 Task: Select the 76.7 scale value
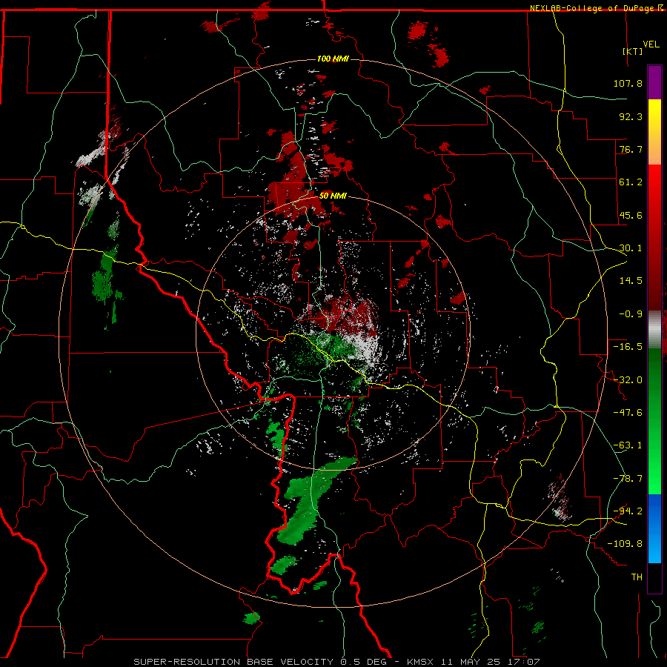click(x=631, y=149)
